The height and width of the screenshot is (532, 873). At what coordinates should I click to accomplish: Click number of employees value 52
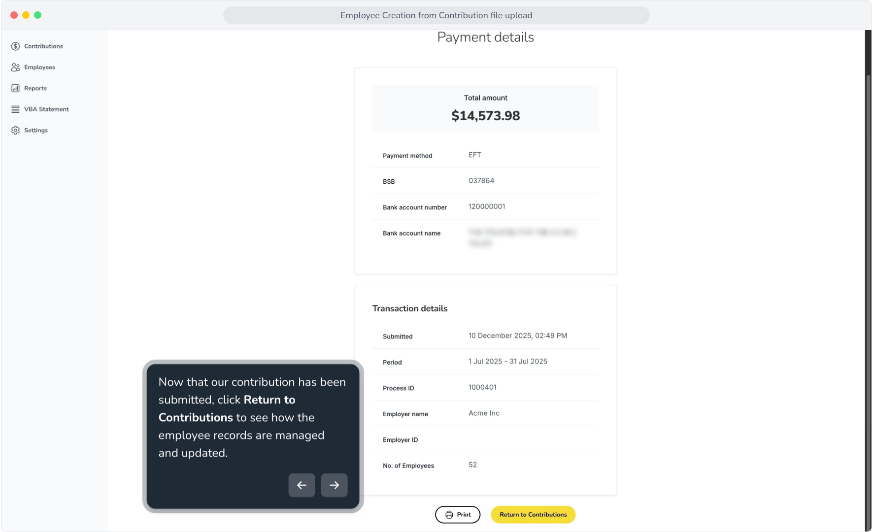click(472, 465)
